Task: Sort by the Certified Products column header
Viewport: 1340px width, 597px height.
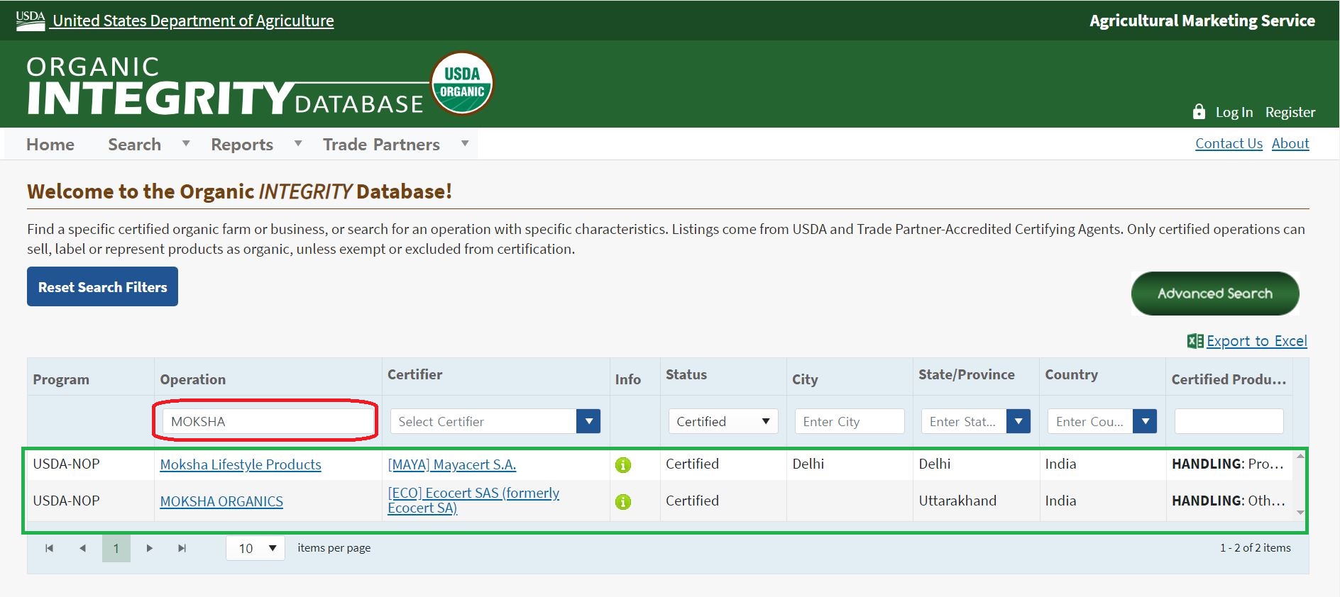Action: point(1229,379)
